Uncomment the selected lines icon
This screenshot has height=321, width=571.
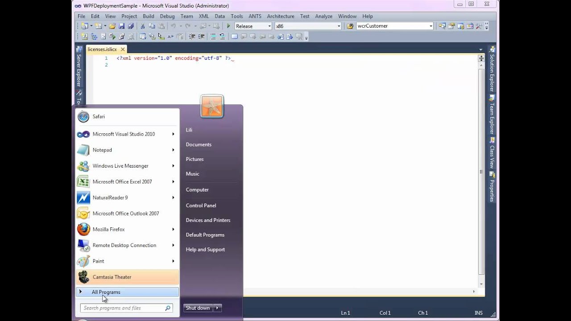click(222, 37)
